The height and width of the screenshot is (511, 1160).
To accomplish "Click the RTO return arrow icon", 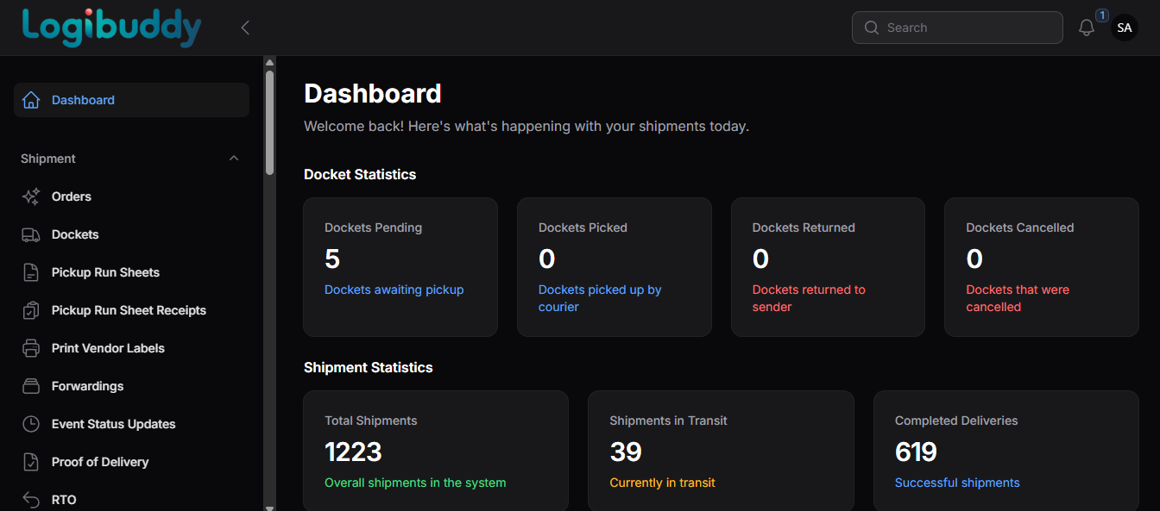I will 30,499.
